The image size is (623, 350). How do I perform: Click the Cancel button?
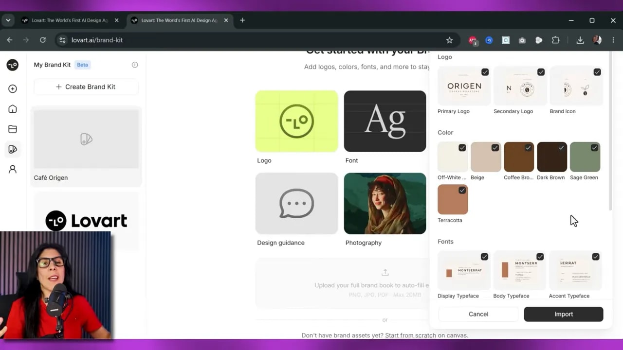click(478, 314)
